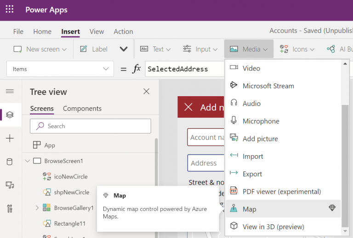Click Media menu scrollbar down arrow
Screen dimensions: 353x238
click(x=345, y=231)
